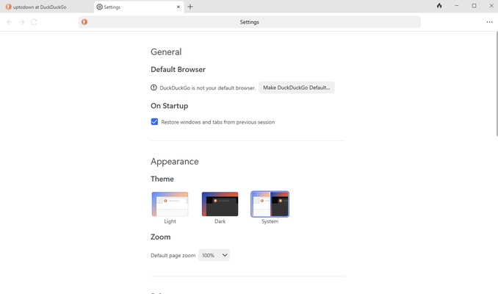Screen dimensions: 498x294
Task: Maximize the browser window
Action: point(474,6)
